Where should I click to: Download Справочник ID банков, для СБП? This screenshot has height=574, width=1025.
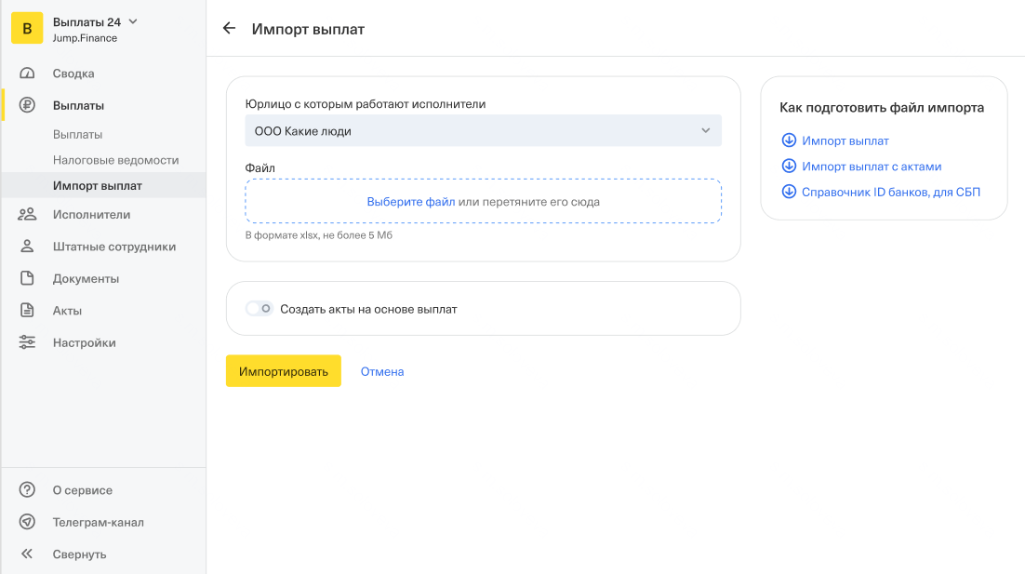click(x=890, y=193)
